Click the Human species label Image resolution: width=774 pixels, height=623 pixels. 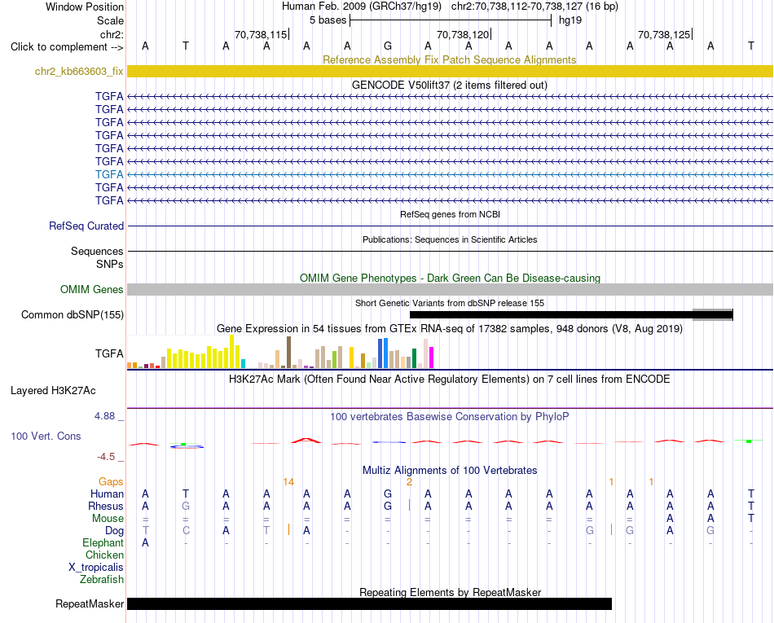[107, 494]
